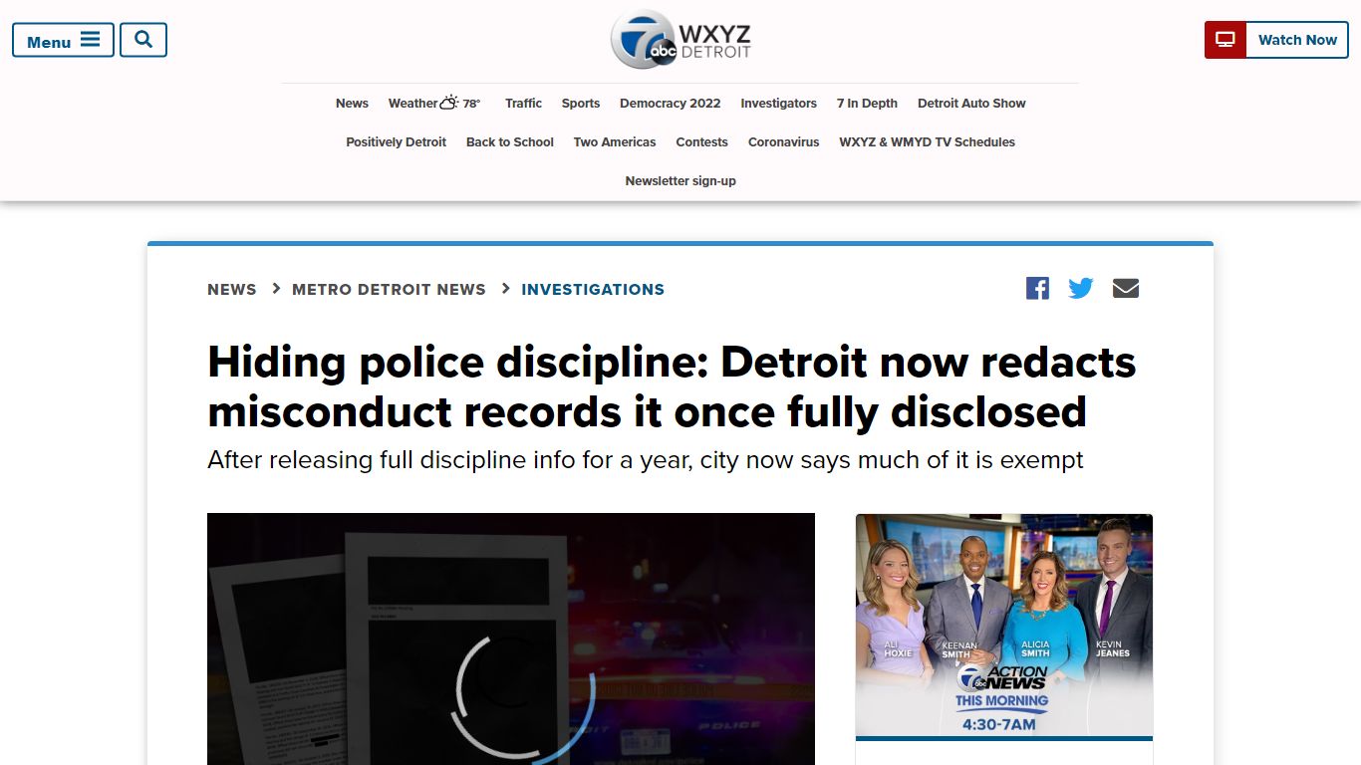Click the TV monitor icon in Watch Now

coord(1225,40)
